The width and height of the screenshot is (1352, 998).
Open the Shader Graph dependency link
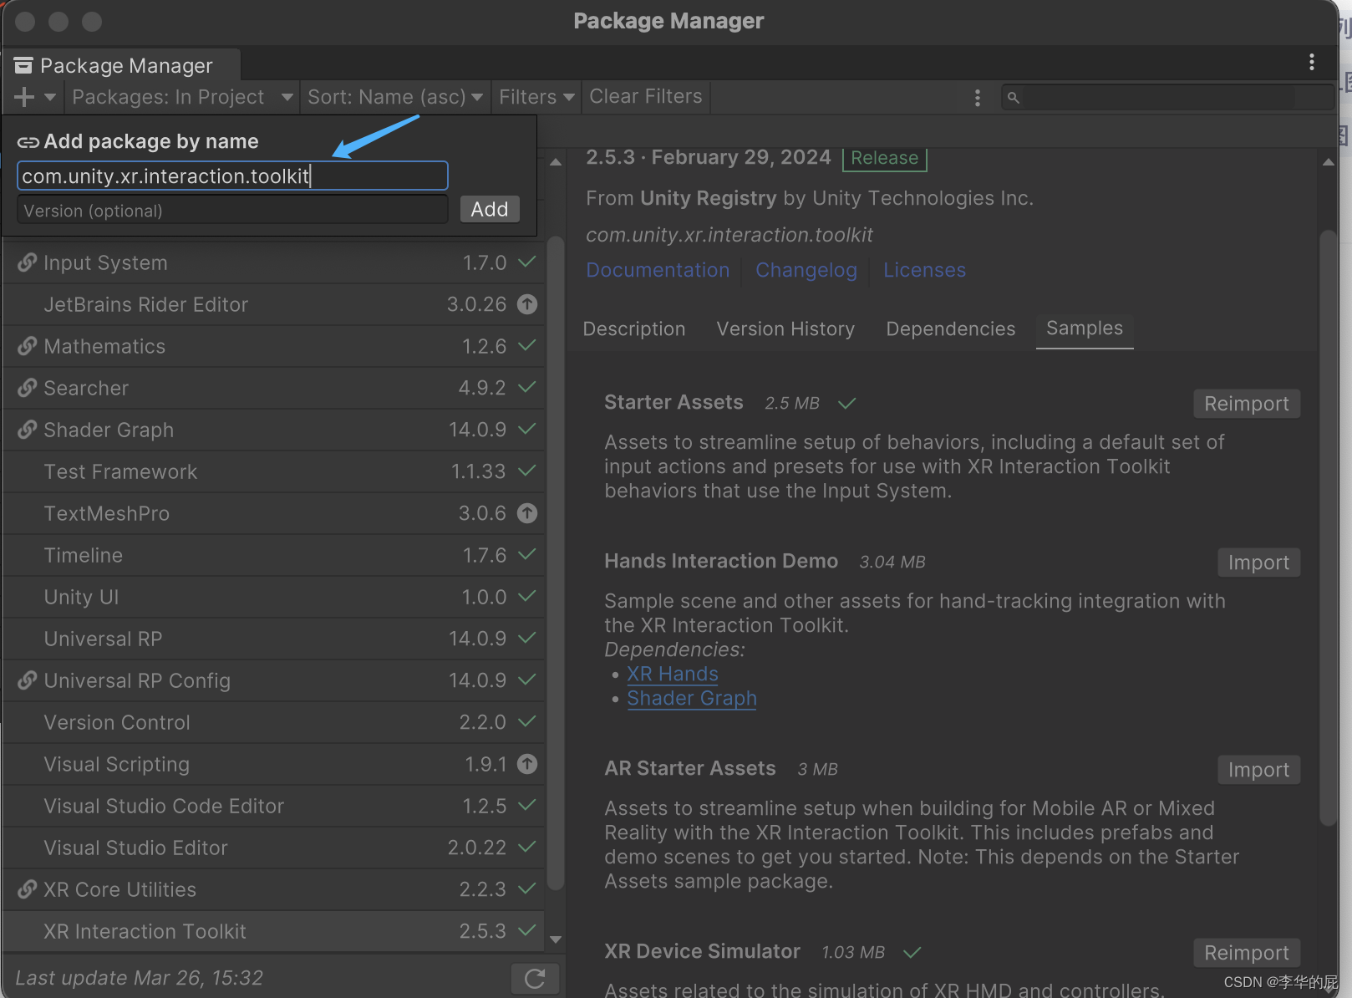point(692,698)
